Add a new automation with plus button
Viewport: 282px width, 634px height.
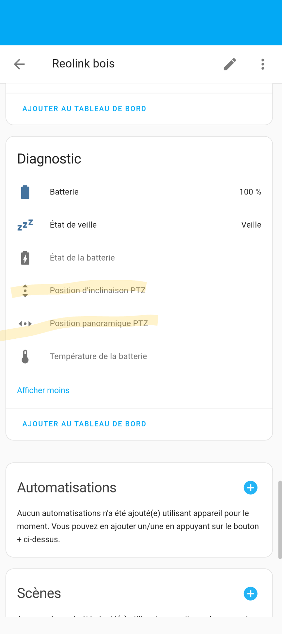pyautogui.click(x=250, y=488)
